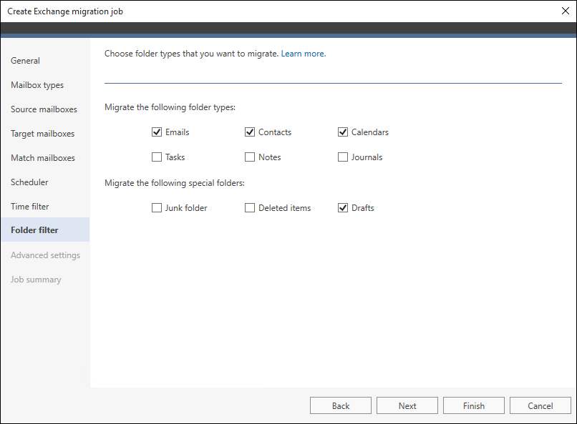The height and width of the screenshot is (424, 577).
Task: Uncheck the Emails checkbox
Action: [157, 132]
